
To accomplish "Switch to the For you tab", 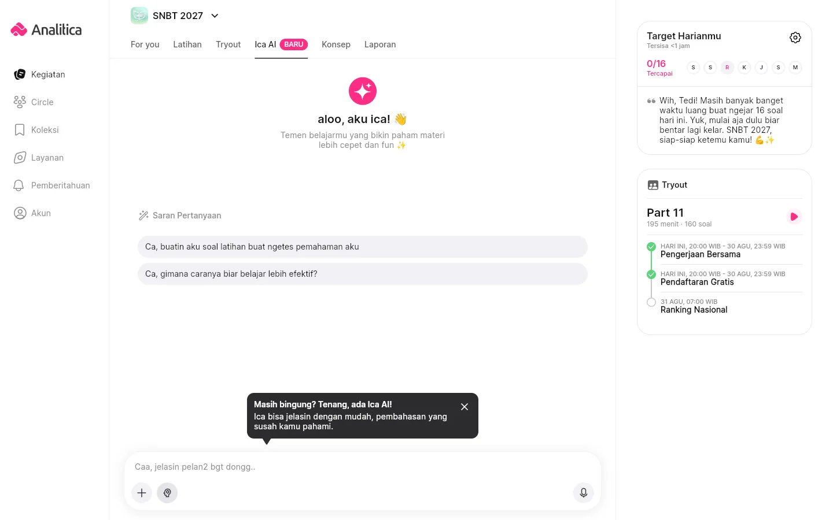I will point(145,44).
